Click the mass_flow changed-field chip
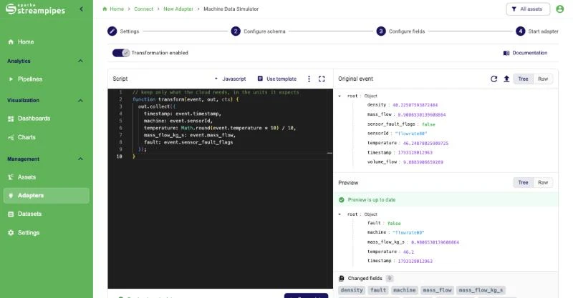The width and height of the screenshot is (573, 298). (x=437, y=290)
